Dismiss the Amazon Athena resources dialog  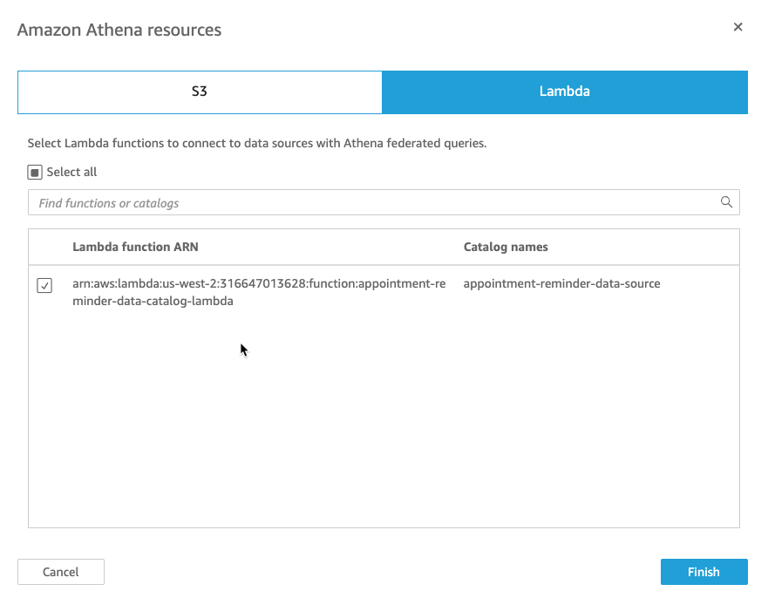[737, 26]
